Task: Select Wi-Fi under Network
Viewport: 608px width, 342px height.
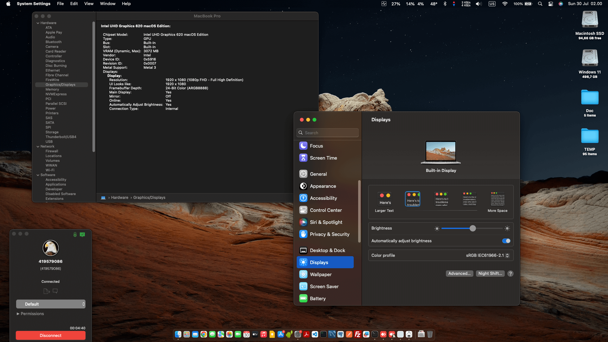Action: coord(50,170)
